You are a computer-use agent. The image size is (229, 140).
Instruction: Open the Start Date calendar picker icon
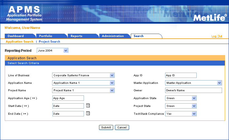tap(88, 105)
